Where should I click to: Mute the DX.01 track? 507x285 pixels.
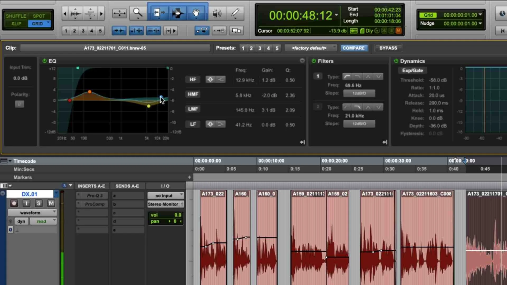(x=51, y=203)
